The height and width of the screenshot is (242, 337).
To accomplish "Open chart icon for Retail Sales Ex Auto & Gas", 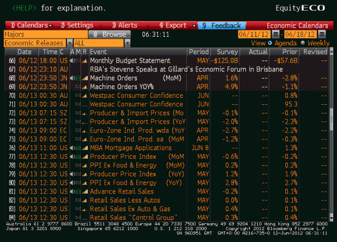I will 85,209.
